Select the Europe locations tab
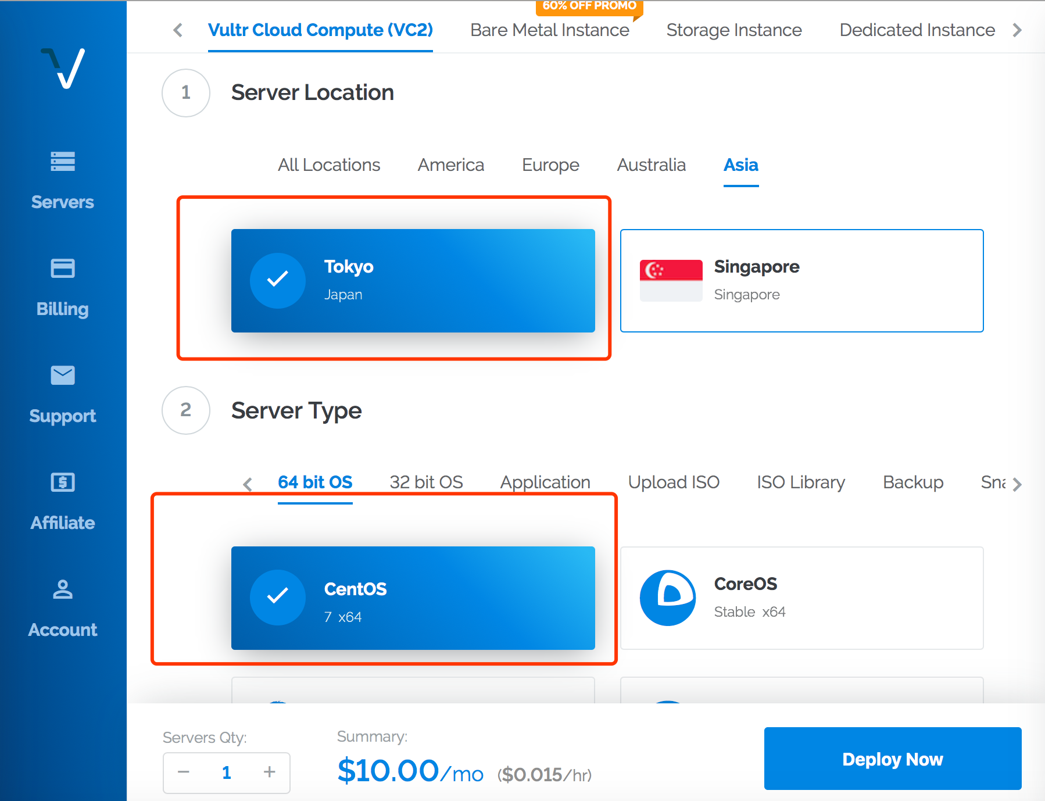The image size is (1045, 801). coord(550,165)
